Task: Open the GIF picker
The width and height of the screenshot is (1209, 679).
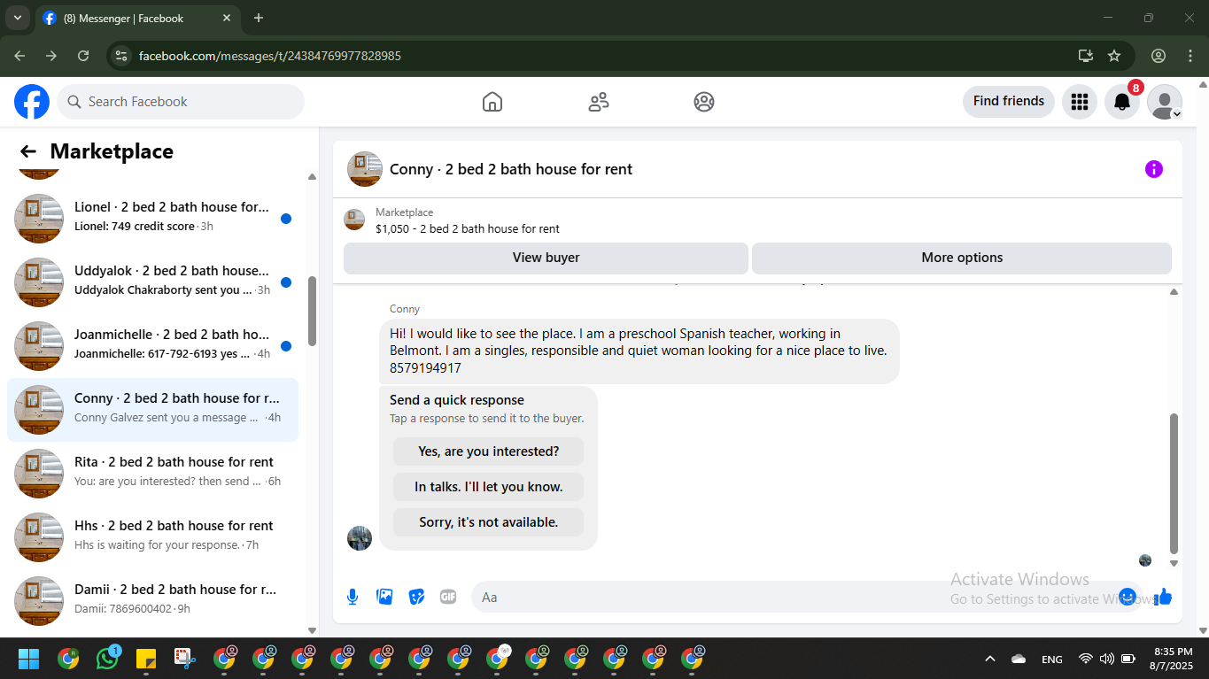Action: point(448,597)
